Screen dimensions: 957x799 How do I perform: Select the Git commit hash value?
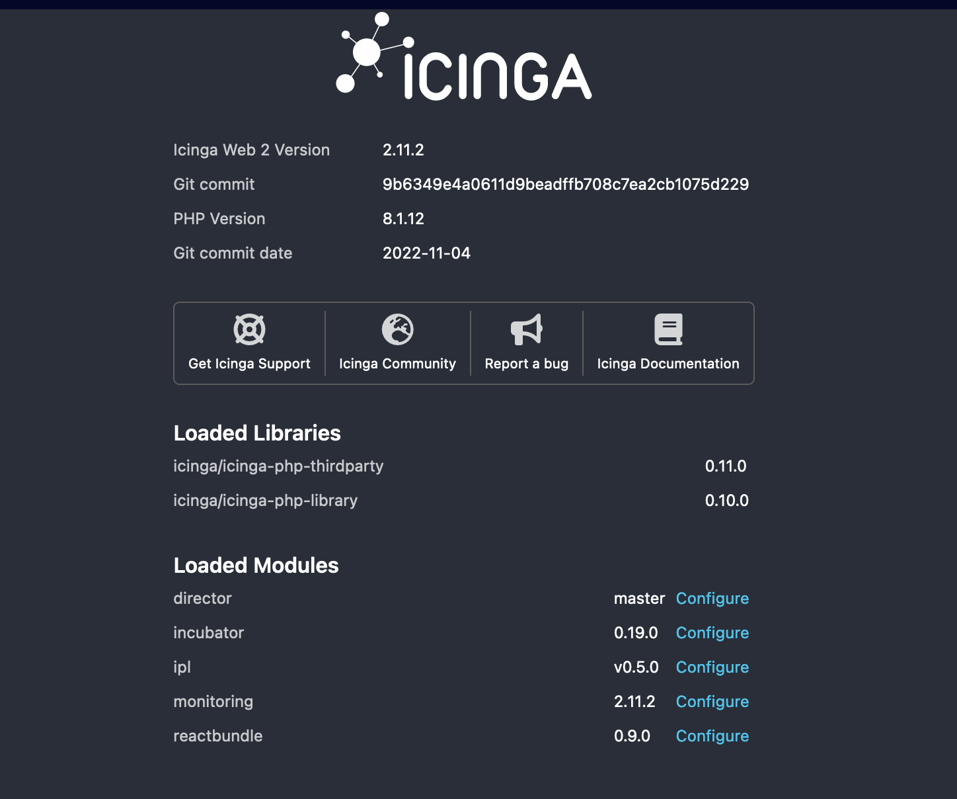coord(566,184)
